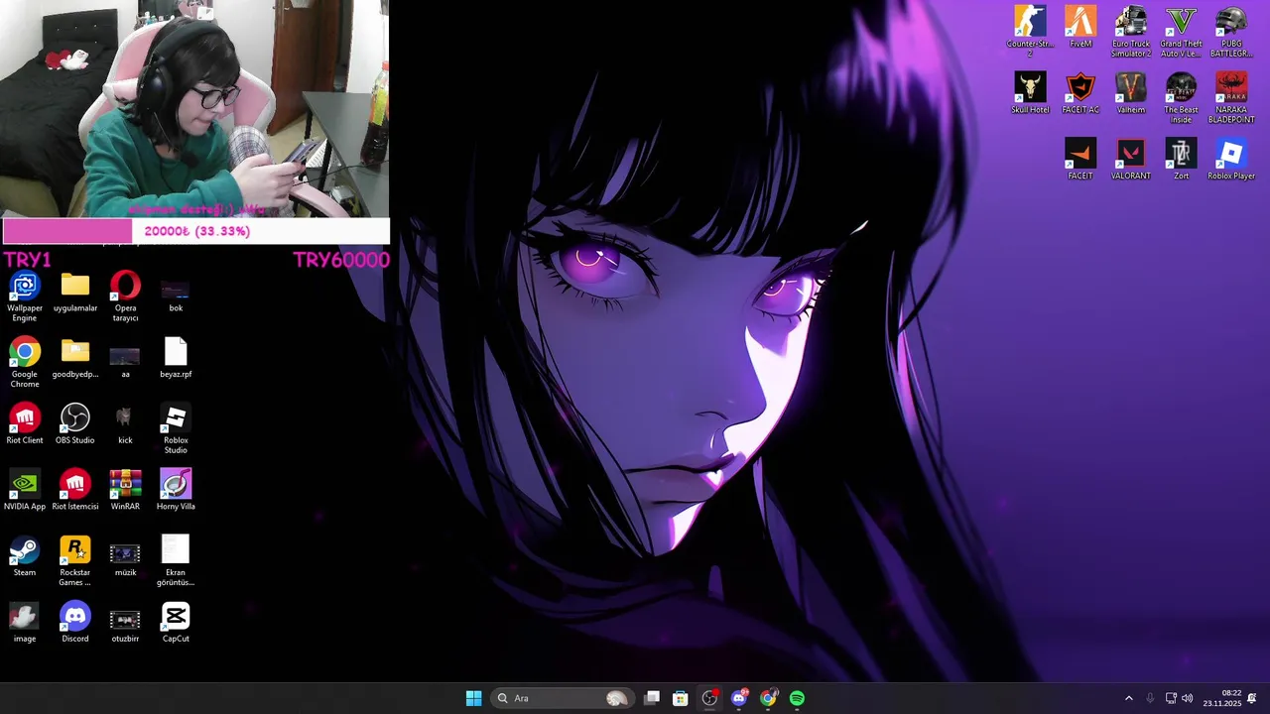The width and height of the screenshot is (1270, 714).
Task: Open OBS Studio shortcut
Action: (75, 424)
